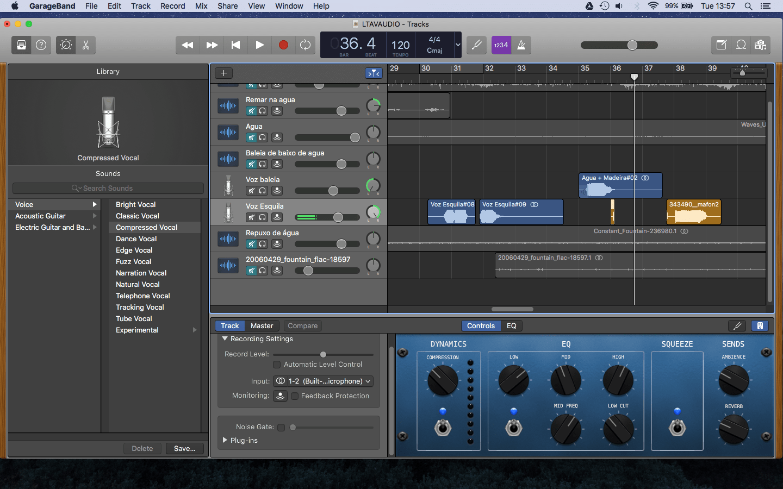Viewport: 783px width, 489px height.
Task: Open the Scissors editor button
Action: [86, 45]
